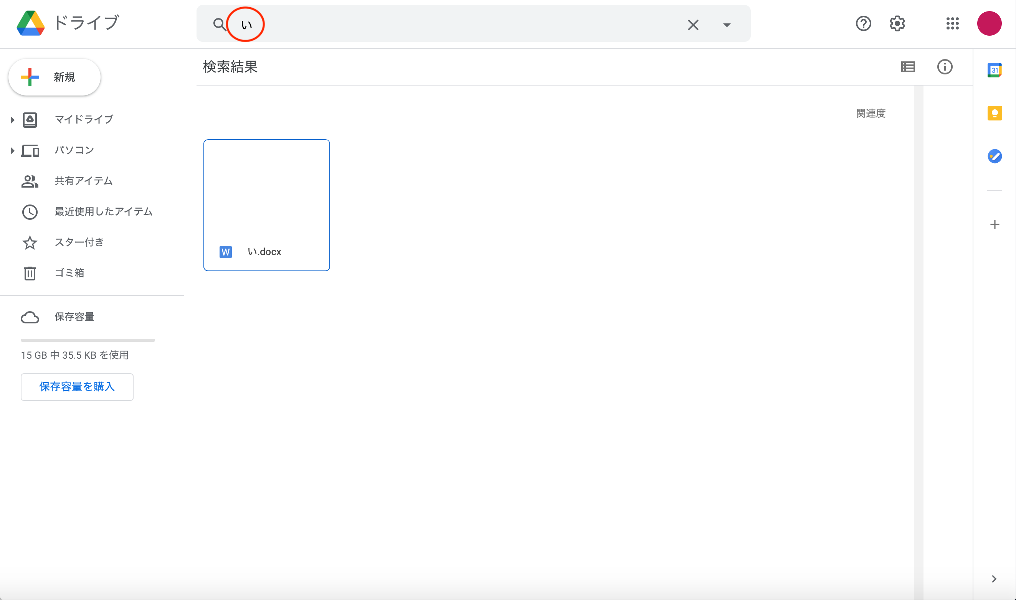Image resolution: width=1016 pixels, height=600 pixels.
Task: Expand the マイドライブ tree arrow
Action: (x=12, y=120)
